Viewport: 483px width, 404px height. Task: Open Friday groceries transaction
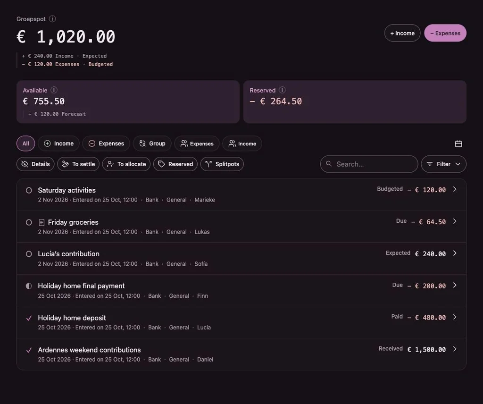(241, 227)
